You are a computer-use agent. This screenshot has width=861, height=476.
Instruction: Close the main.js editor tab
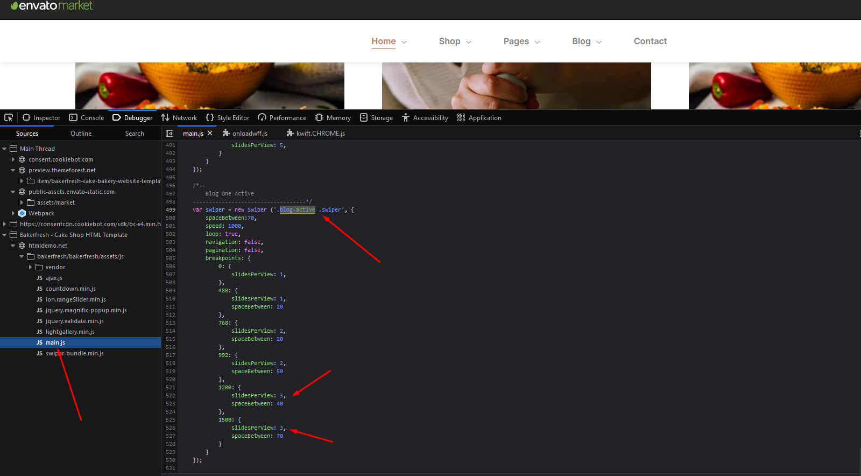pyautogui.click(x=210, y=133)
